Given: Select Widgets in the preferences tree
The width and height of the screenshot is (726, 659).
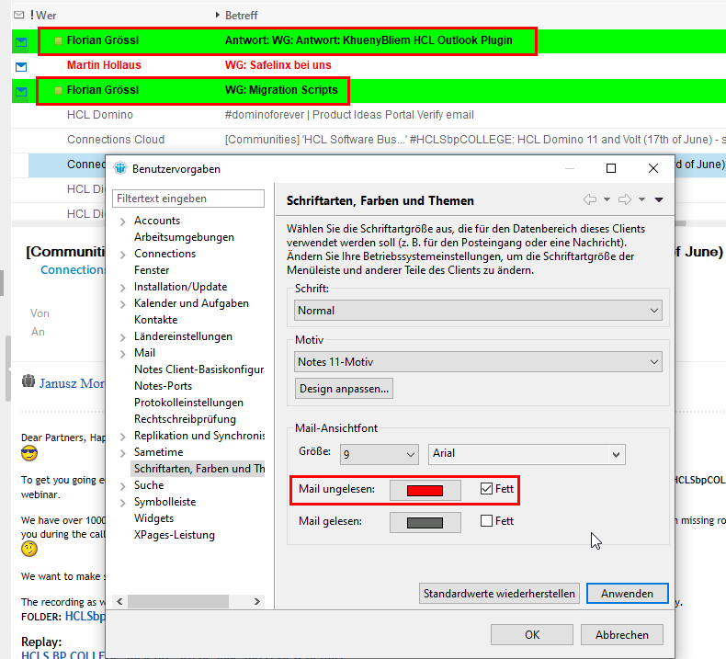Looking at the screenshot, I should (153, 518).
